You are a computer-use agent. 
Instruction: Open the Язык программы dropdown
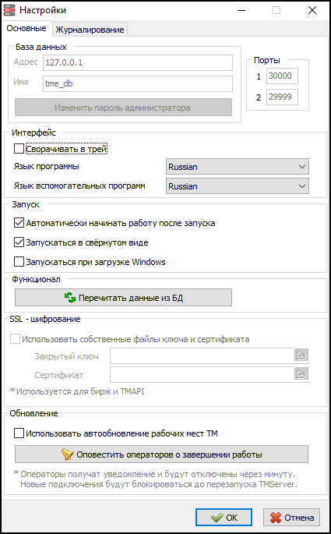tap(238, 167)
